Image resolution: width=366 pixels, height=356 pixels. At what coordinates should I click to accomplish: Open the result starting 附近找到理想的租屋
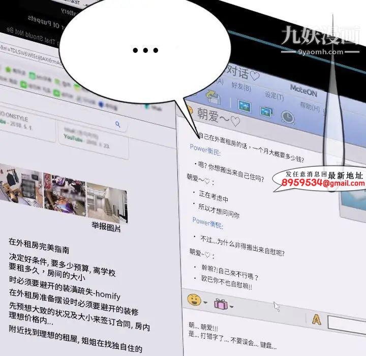pyautogui.click(x=75, y=340)
